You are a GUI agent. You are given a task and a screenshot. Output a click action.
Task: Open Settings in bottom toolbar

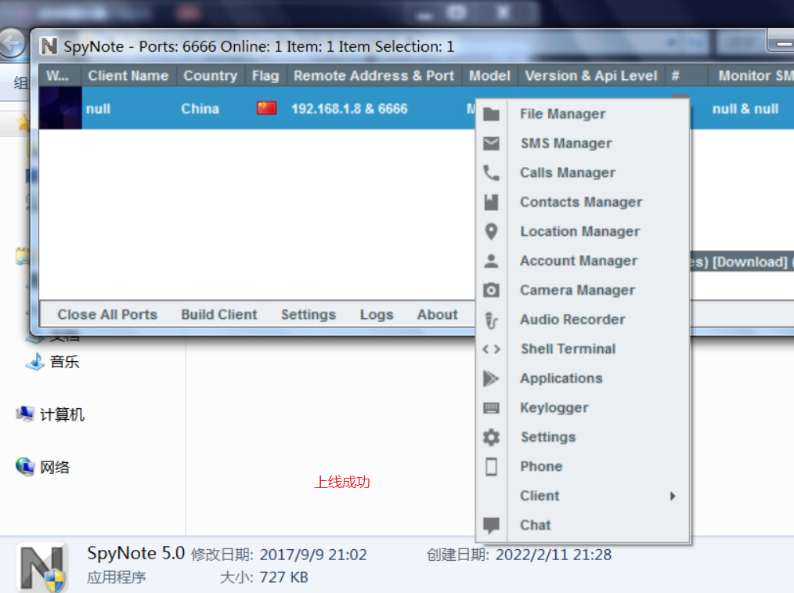pyautogui.click(x=309, y=314)
